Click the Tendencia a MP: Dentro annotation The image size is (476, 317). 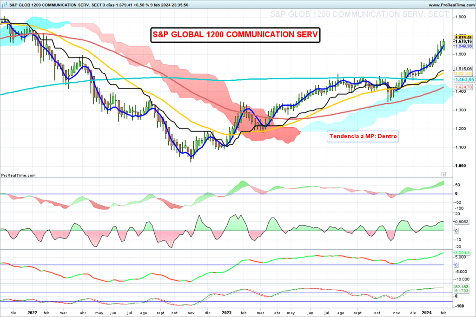coord(363,136)
